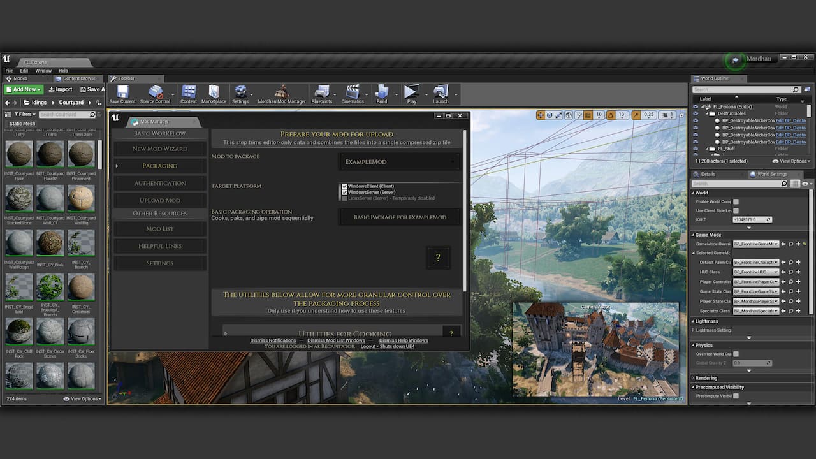Open the Help menu
Screen dimensions: 816x459
[x=63, y=71]
